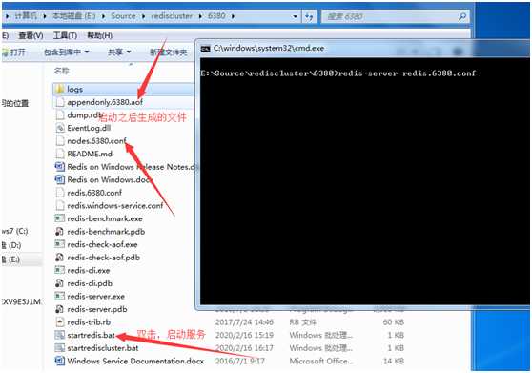The height and width of the screenshot is (373, 532).
Task: Click the 打开 toolbar button
Action: tap(14, 52)
